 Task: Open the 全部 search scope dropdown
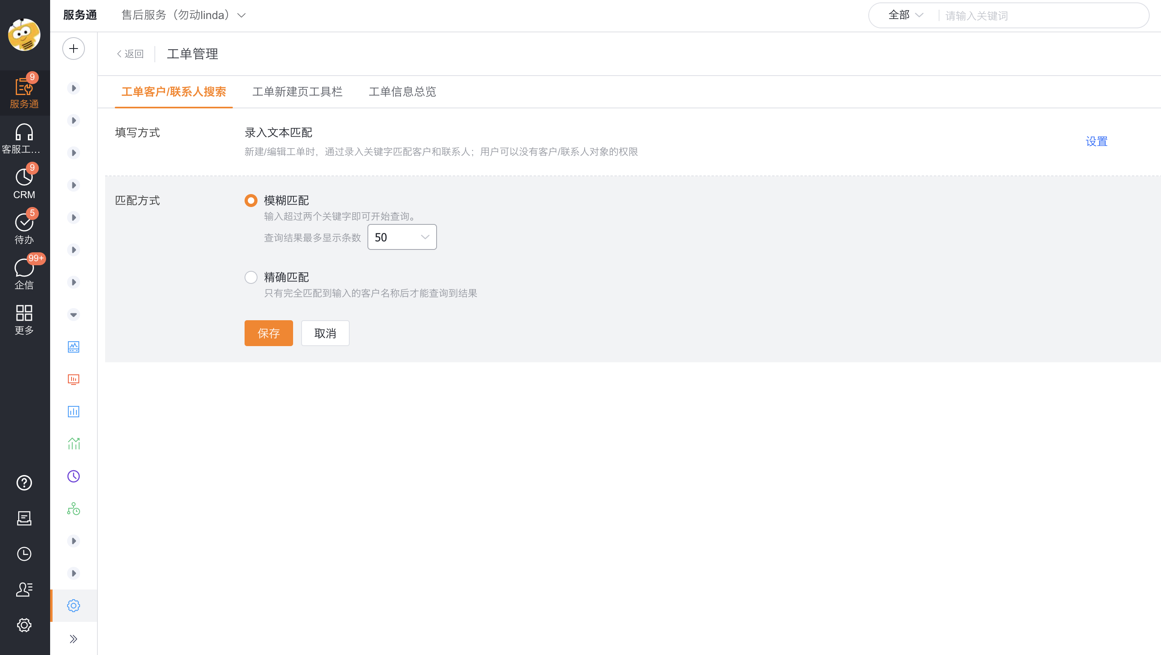pos(906,15)
